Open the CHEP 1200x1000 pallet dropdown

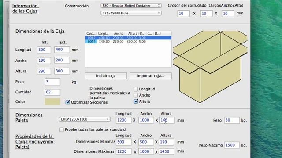pos(85,119)
